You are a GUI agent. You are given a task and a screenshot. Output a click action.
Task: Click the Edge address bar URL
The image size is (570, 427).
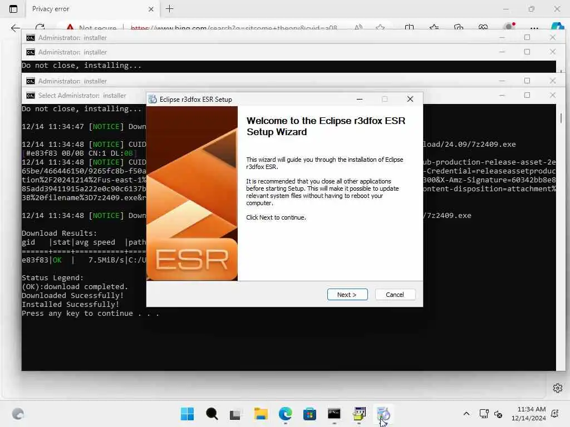(234, 28)
